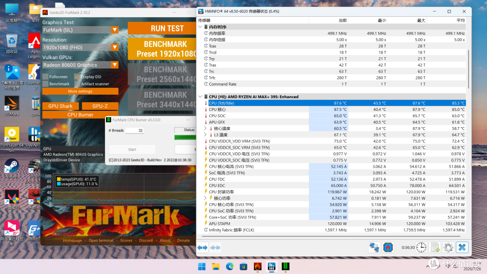
Task: Click HWiNFO collapse-columns inward arrows icon
Action: pyautogui.click(x=215, y=247)
